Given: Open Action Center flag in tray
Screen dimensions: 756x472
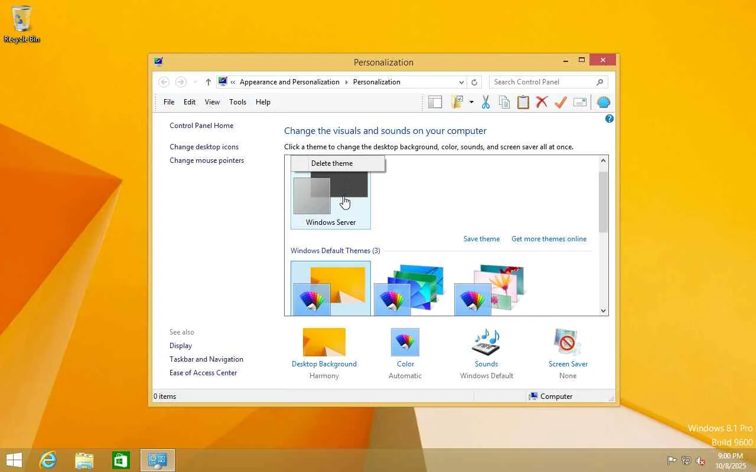Looking at the screenshot, I should coord(672,461).
